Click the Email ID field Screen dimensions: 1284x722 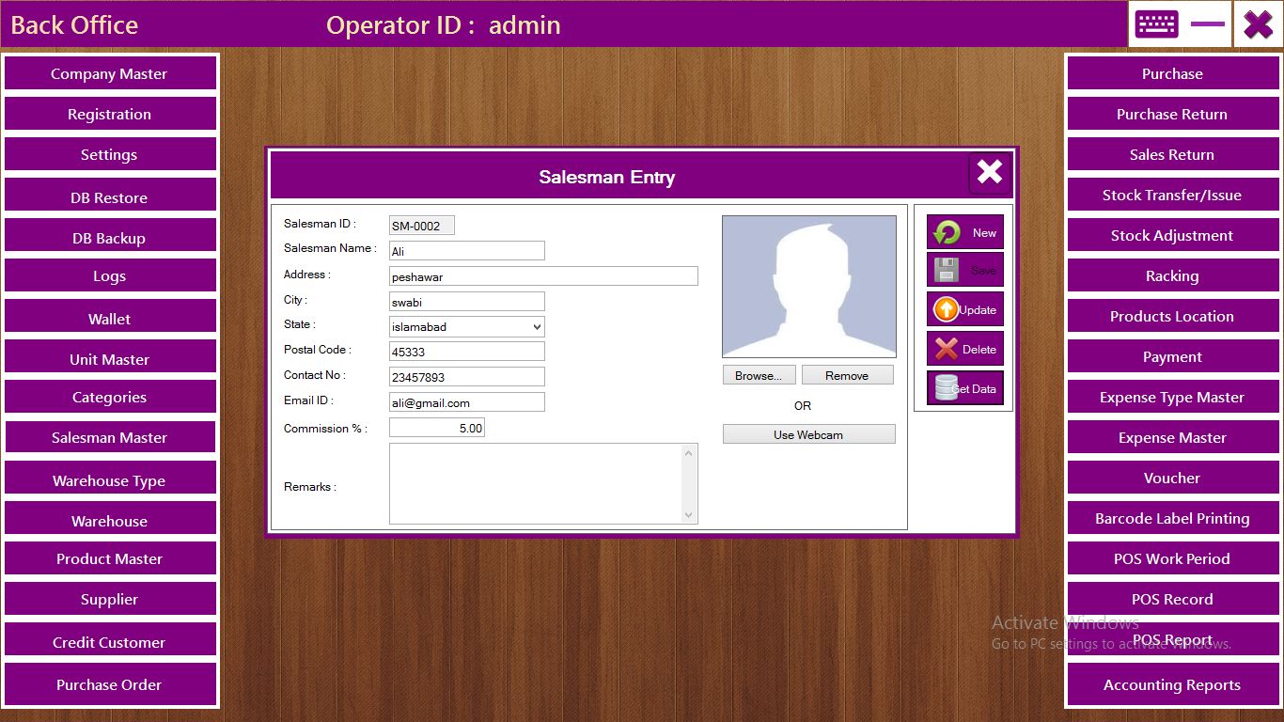point(467,402)
